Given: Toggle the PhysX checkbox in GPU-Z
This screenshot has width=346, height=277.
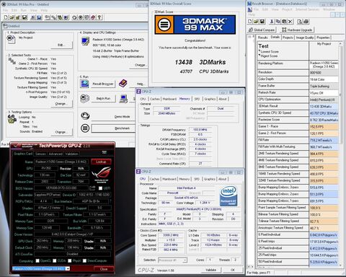Looking at the screenshot, I should coord(70,260).
